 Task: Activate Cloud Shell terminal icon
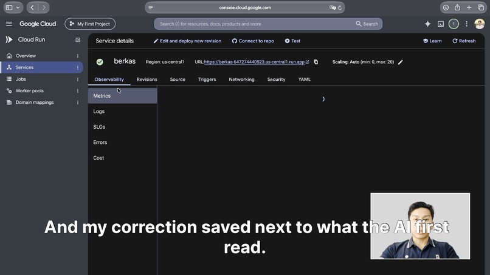[x=441, y=24]
